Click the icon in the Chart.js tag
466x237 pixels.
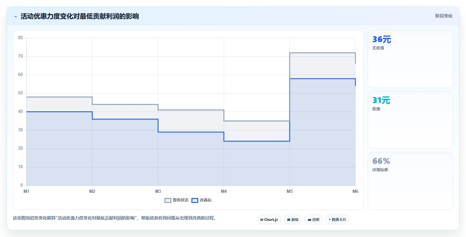(262, 220)
